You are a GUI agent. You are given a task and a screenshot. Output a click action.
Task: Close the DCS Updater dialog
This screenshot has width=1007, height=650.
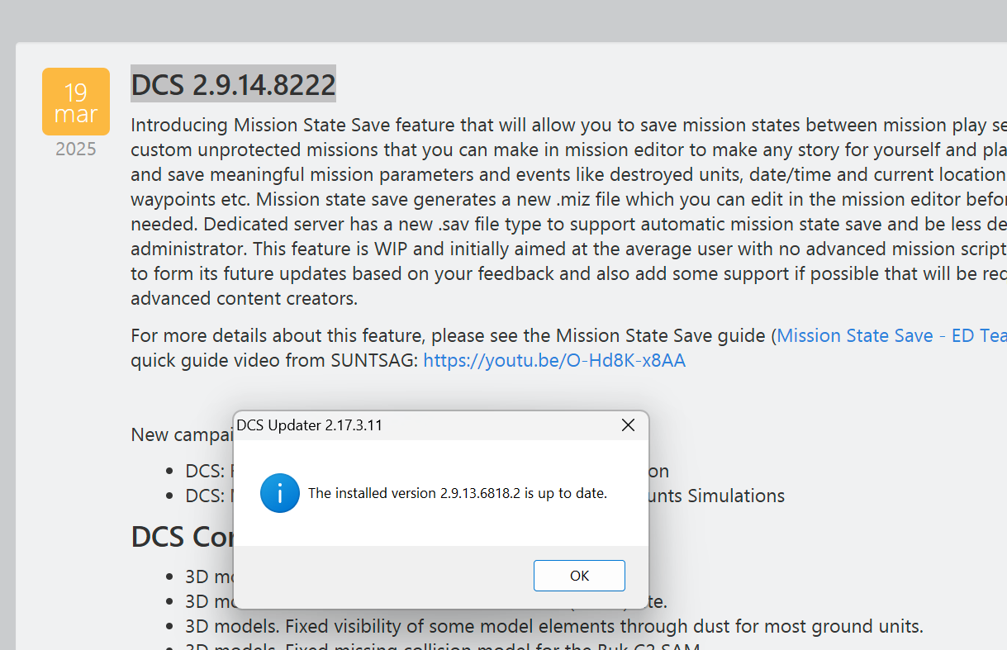628,425
